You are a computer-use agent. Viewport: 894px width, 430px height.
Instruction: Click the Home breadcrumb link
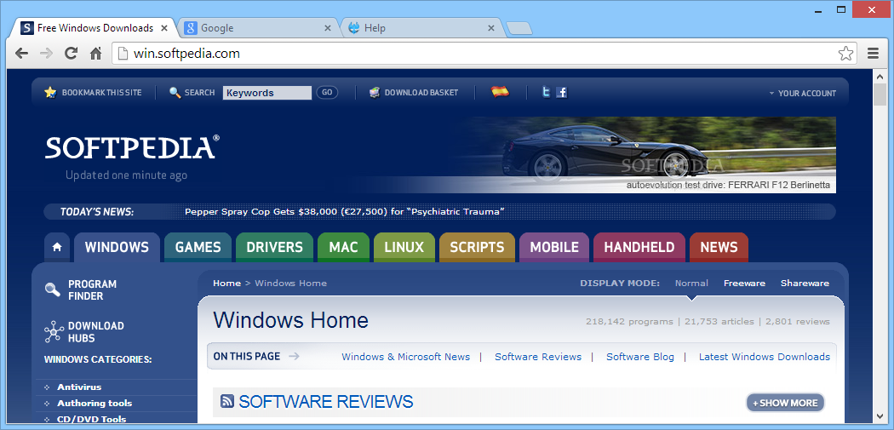coord(227,283)
